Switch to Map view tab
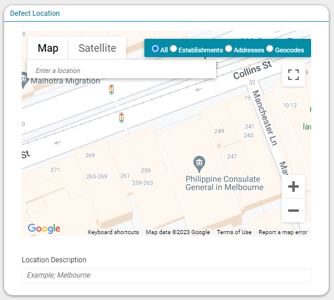The width and height of the screenshot is (334, 300). [48, 48]
